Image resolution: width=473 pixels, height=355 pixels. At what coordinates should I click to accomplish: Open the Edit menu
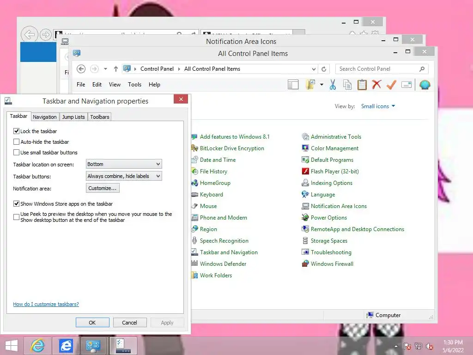97,85
